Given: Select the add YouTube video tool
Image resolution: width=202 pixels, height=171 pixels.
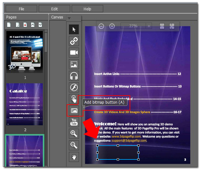Looking at the screenshot, I should coord(74,122).
